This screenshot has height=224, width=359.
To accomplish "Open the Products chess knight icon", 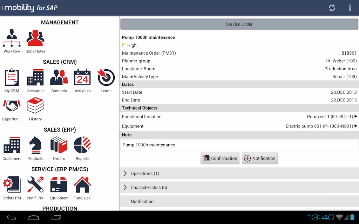I will (35, 146).
